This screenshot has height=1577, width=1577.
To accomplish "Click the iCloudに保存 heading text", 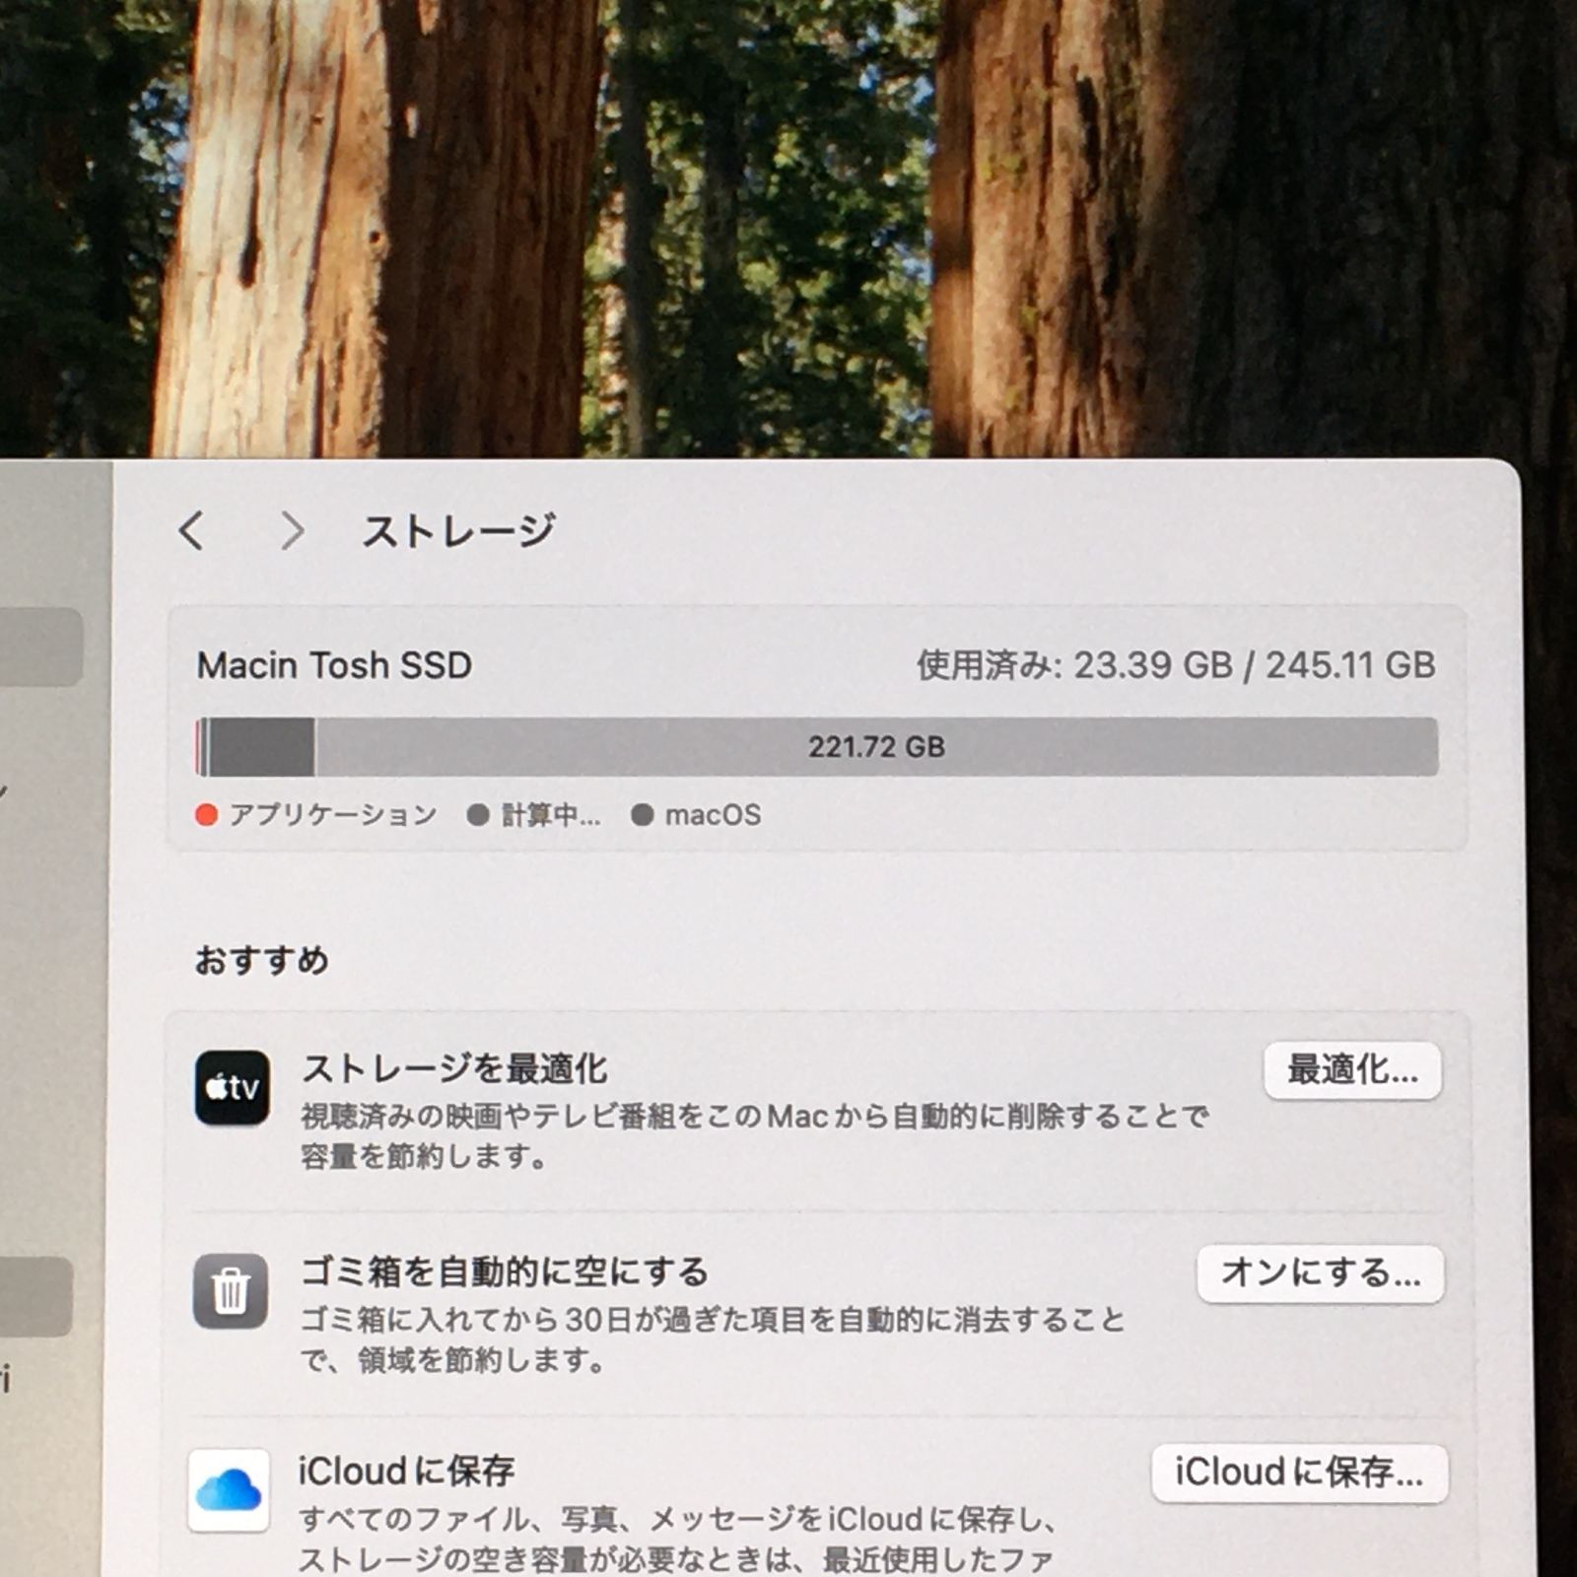I will [406, 1471].
